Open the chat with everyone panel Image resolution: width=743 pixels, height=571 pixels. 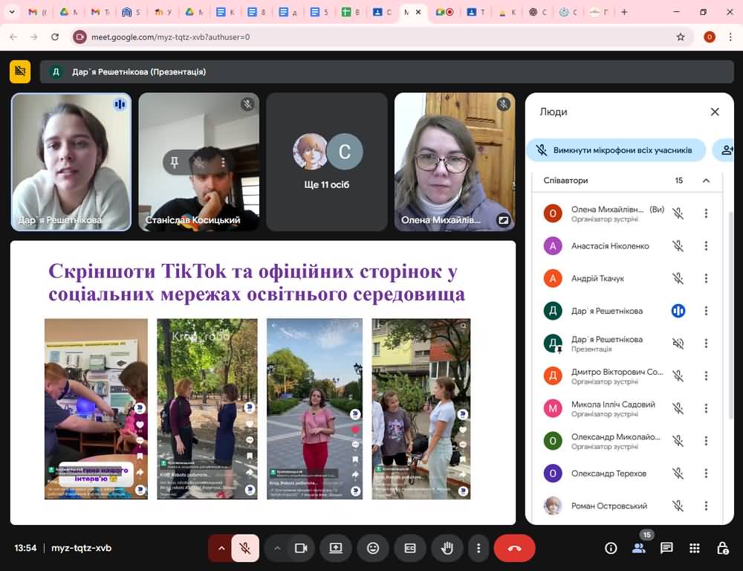(x=666, y=548)
